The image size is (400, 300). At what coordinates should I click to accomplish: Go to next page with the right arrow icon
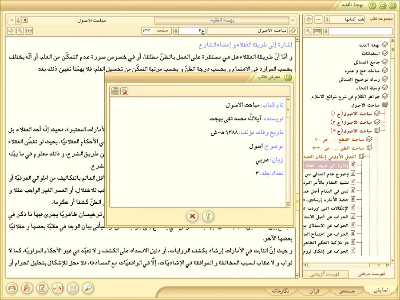point(11,31)
